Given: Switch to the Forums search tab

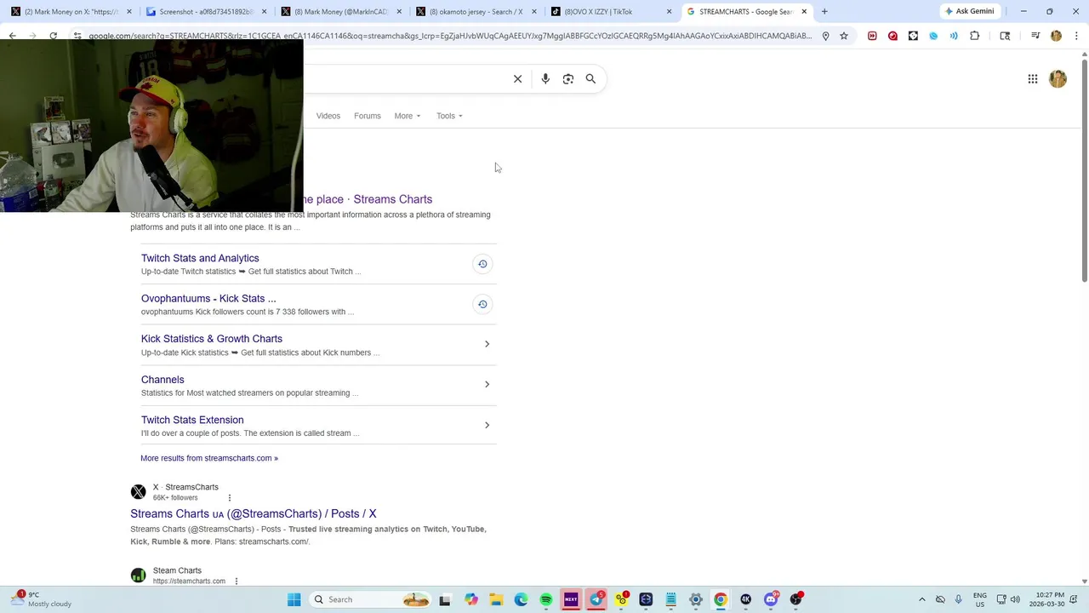Looking at the screenshot, I should pyautogui.click(x=368, y=116).
